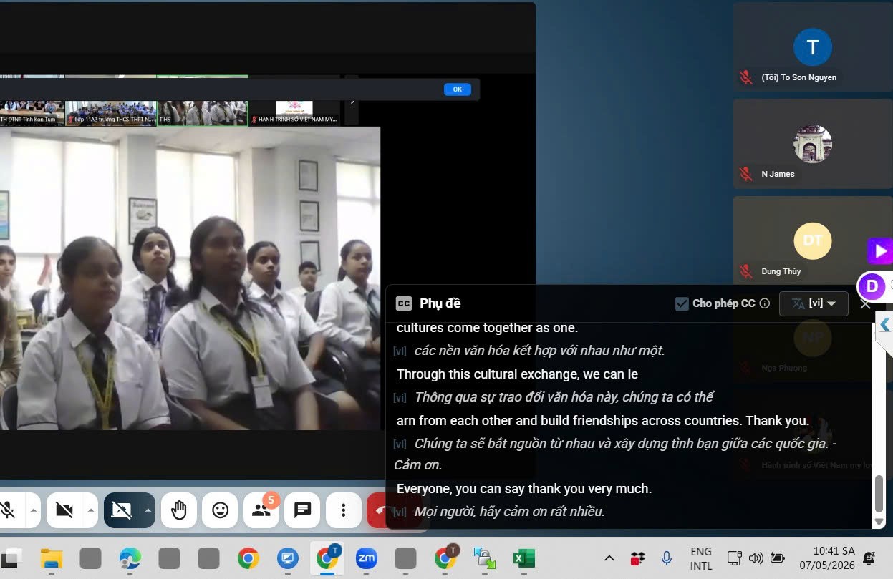Open the first Chrome icon without profile badge
Image resolution: width=893 pixels, height=579 pixels.
[248, 558]
